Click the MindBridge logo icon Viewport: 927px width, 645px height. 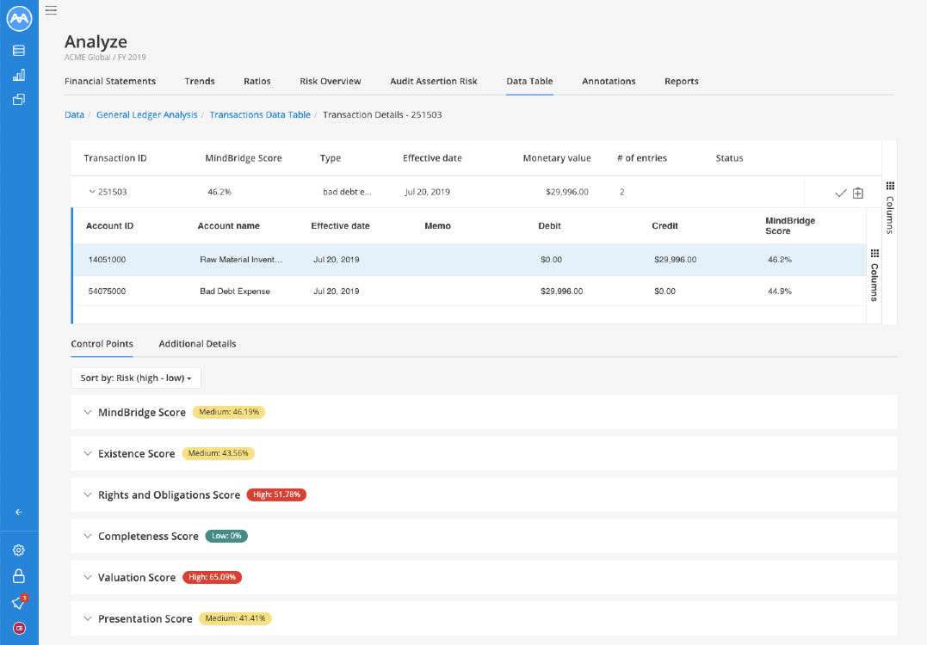pos(19,19)
